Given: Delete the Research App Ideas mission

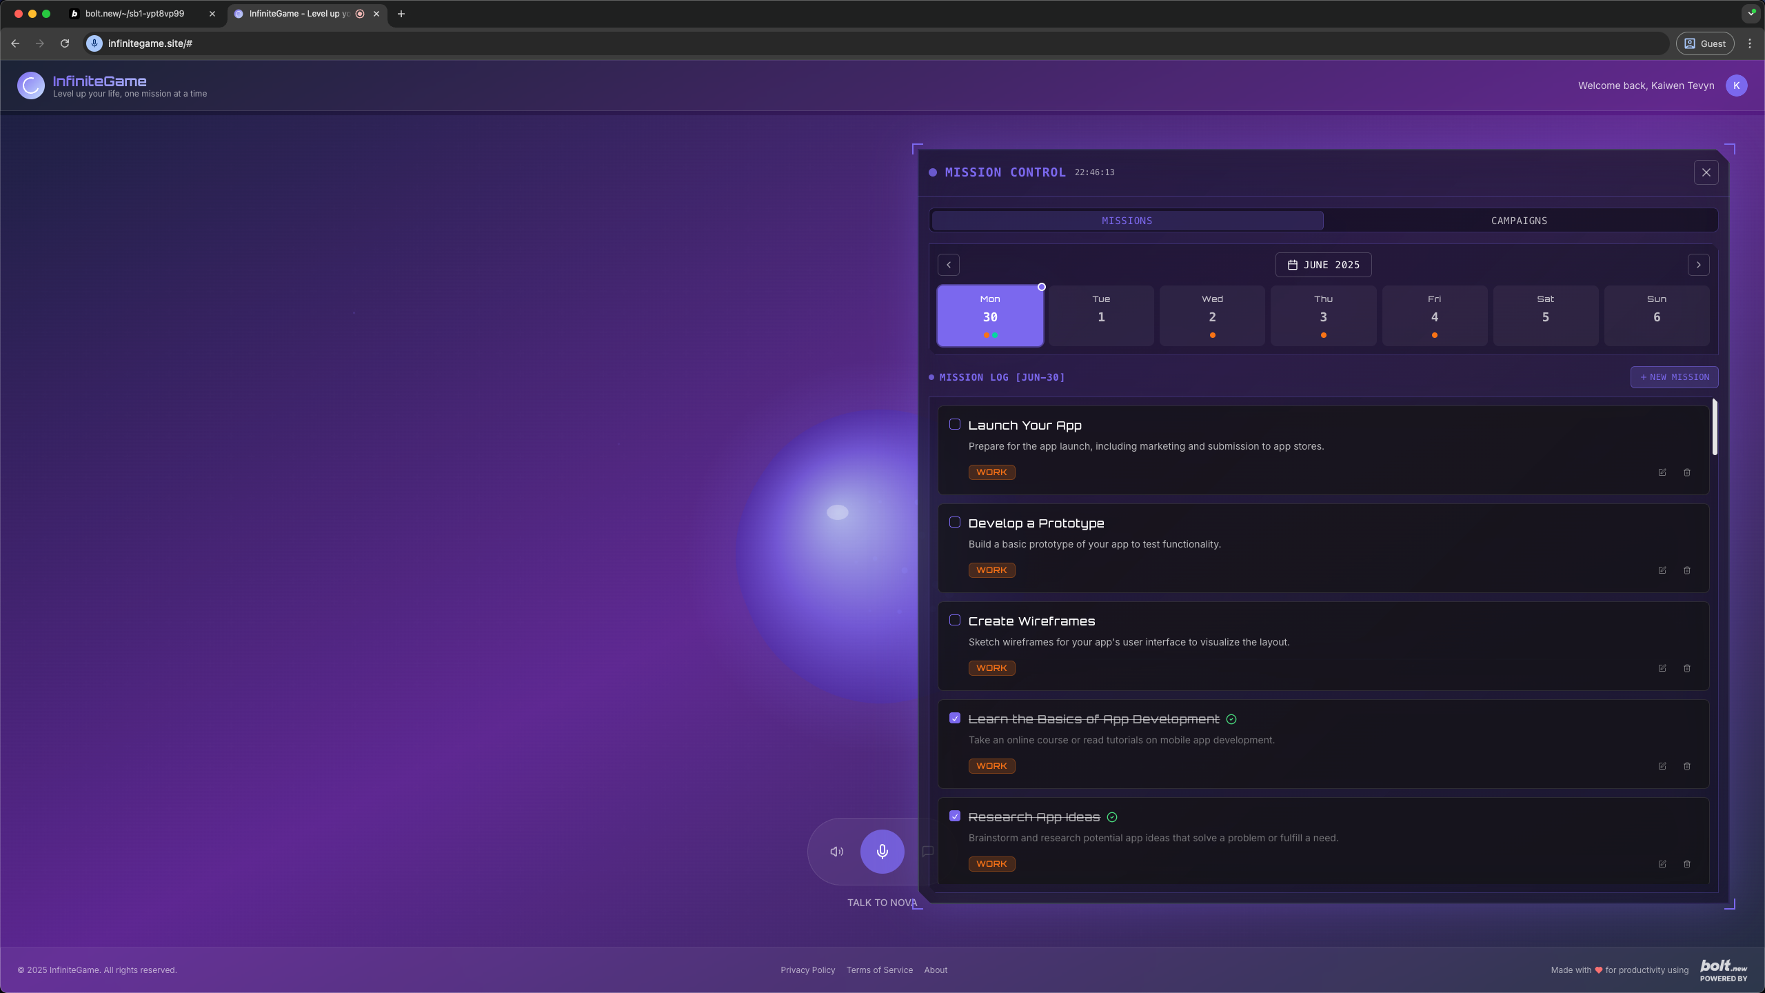Looking at the screenshot, I should [x=1687, y=864].
